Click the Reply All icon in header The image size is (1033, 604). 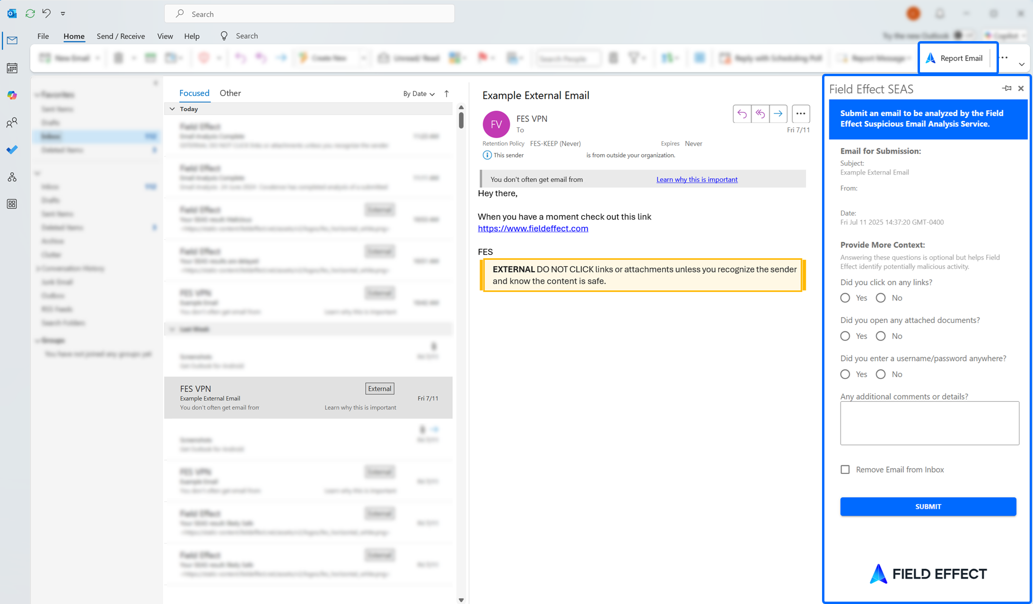point(760,114)
